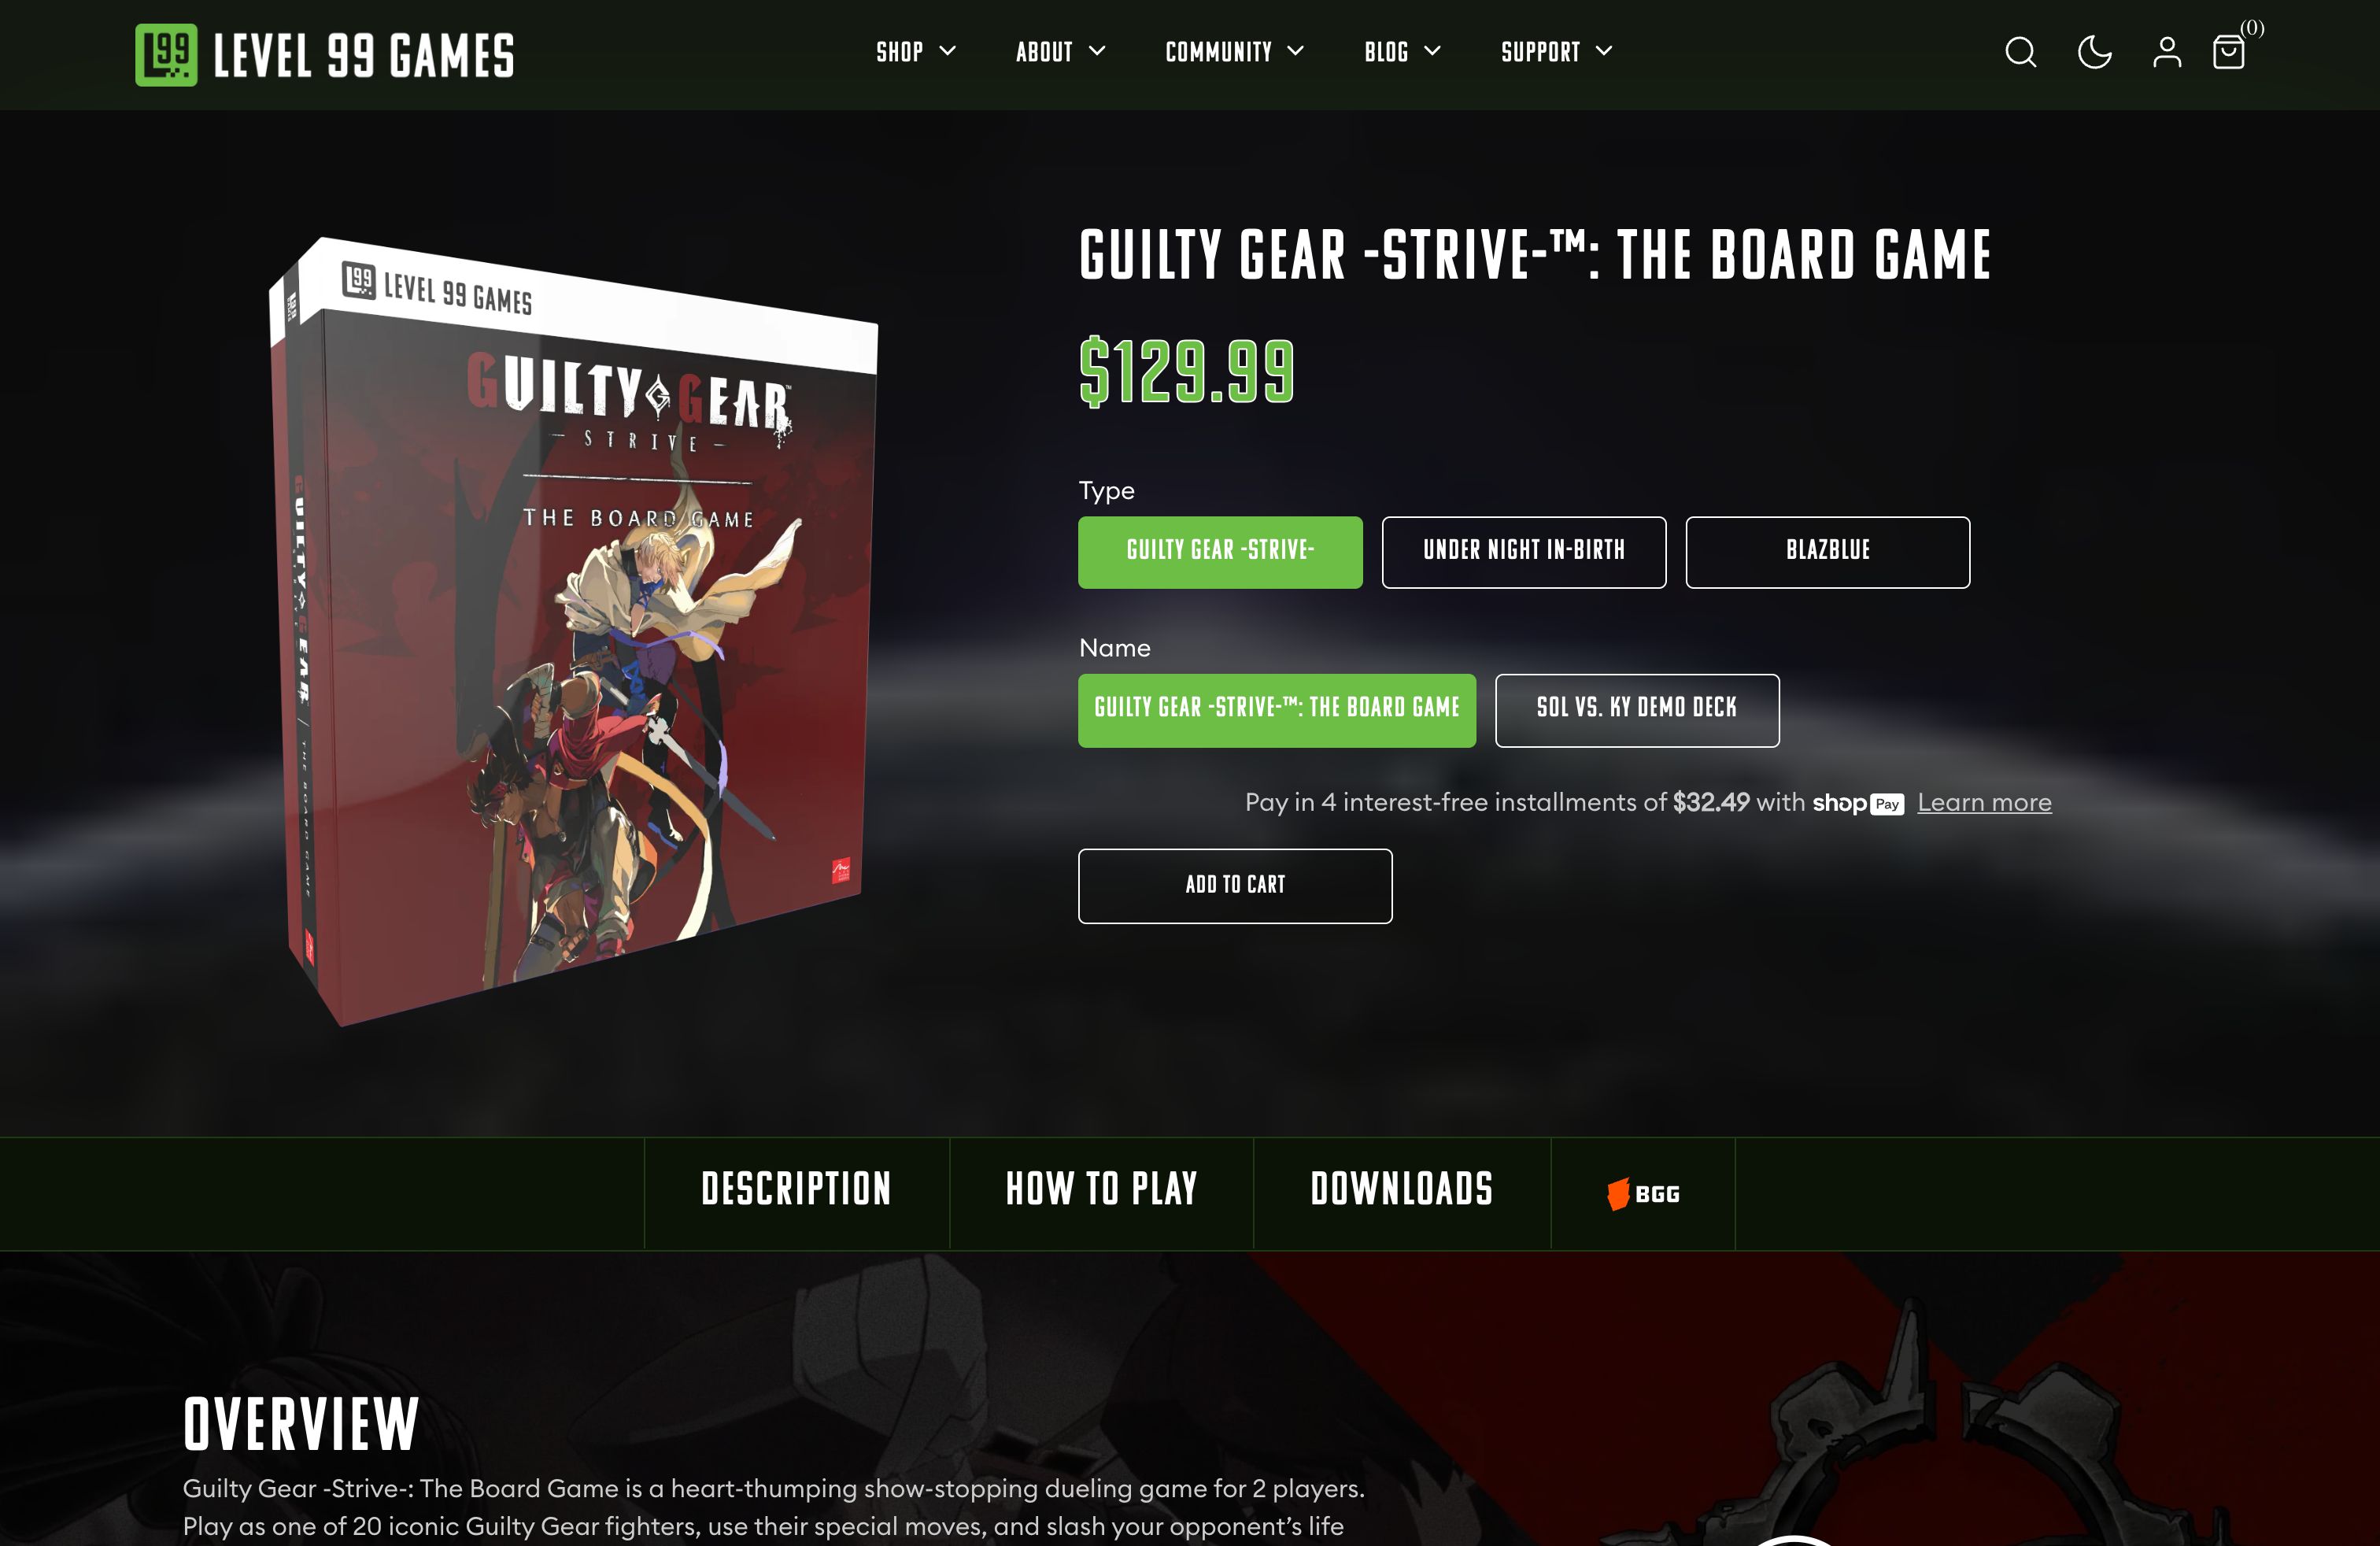Click the Level 99 Games logo
Viewport: 2380px width, 1546px height.
(x=325, y=55)
